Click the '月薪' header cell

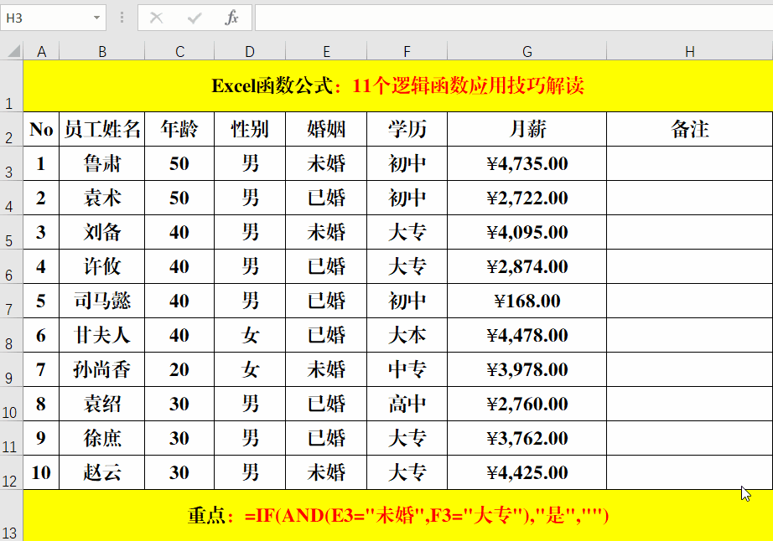[527, 129]
